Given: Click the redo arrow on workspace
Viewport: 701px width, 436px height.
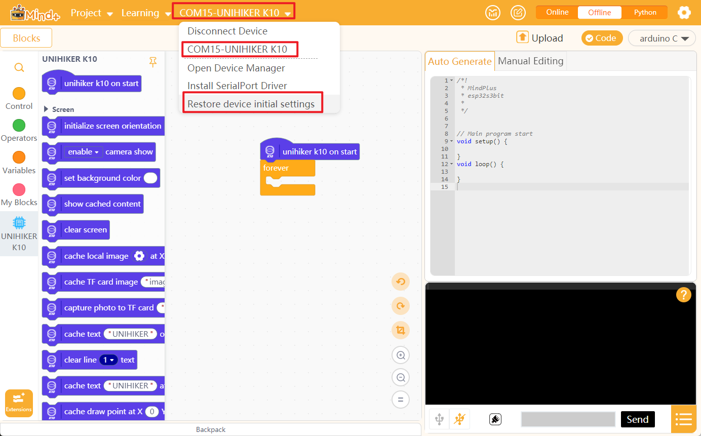Looking at the screenshot, I should click(401, 306).
